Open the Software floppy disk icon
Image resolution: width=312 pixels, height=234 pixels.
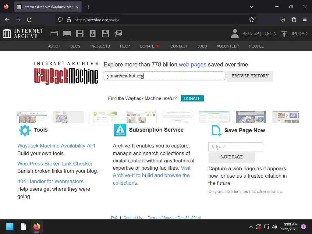pyautogui.click(x=105, y=34)
